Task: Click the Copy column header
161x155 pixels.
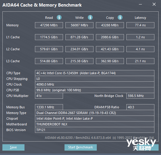Action: click(x=110, y=18)
